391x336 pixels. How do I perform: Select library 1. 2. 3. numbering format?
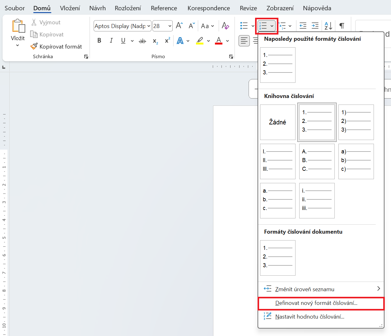coord(317,122)
